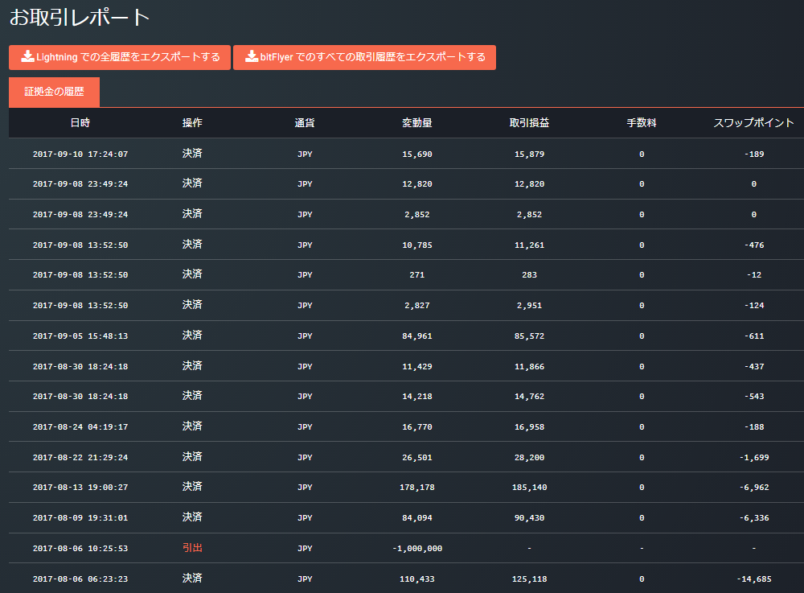804x593 pixels.
Task: Export all bitFlyer trade history via button text
Action: [x=373, y=58]
